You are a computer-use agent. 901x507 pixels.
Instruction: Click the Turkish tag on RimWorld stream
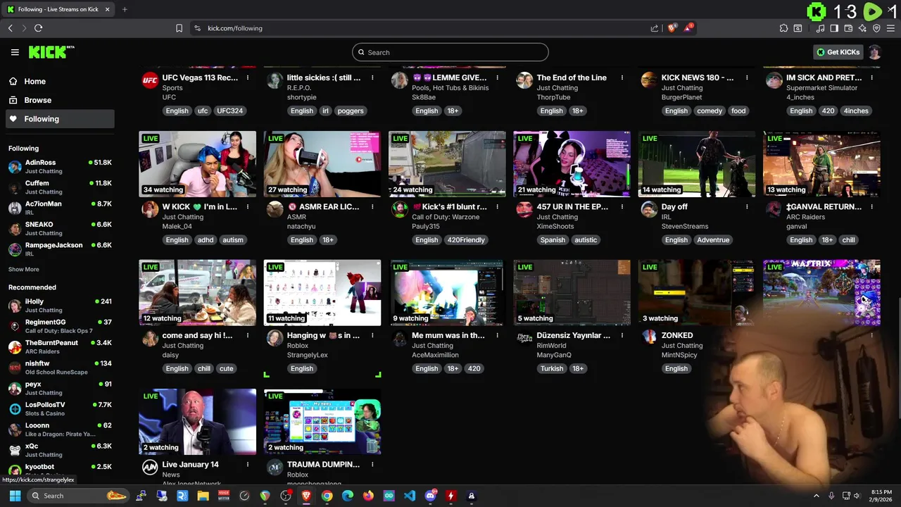click(552, 368)
